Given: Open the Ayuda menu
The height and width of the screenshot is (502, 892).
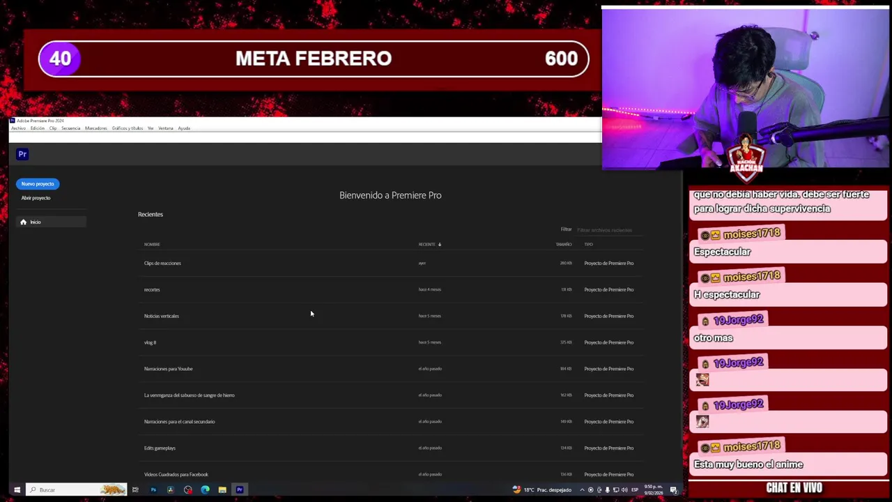Looking at the screenshot, I should click(x=184, y=128).
